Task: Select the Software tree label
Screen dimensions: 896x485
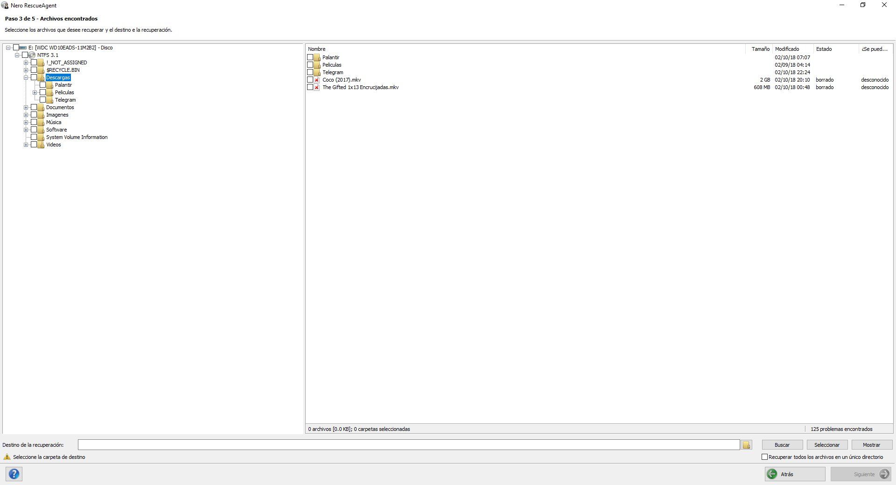Action: point(56,130)
